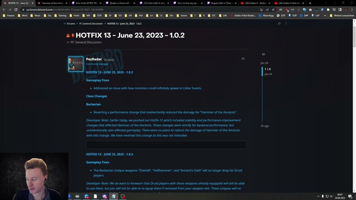Screen dimensions: 356x200
Task: Reload the forum page
Action: [x=16, y=9]
